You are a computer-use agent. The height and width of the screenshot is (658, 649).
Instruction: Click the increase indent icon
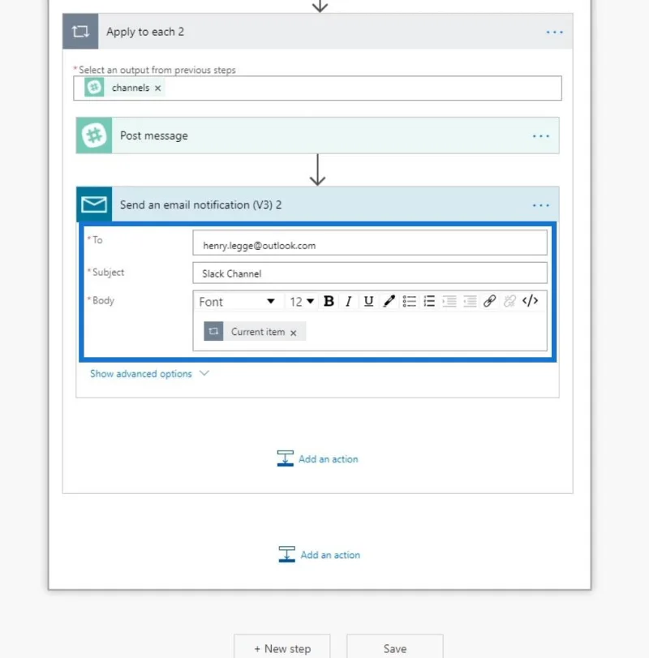pyautogui.click(x=470, y=301)
